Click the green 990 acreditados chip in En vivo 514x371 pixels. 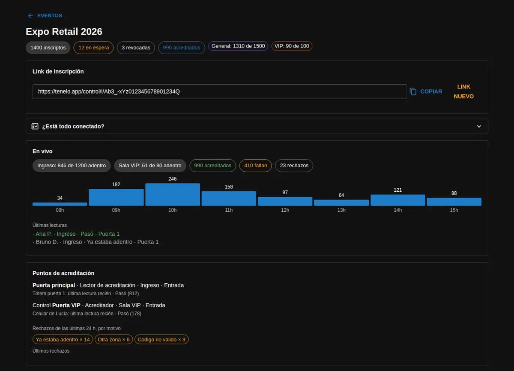[x=212, y=166]
